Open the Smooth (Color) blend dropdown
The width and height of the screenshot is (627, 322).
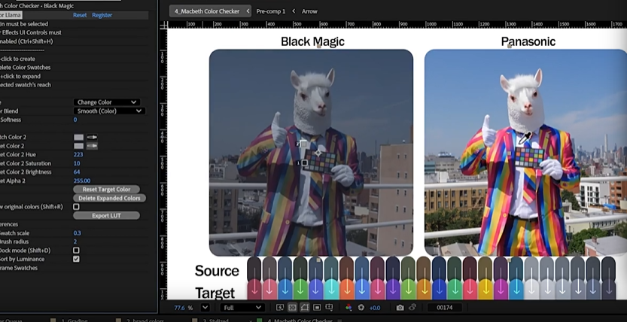pos(109,111)
